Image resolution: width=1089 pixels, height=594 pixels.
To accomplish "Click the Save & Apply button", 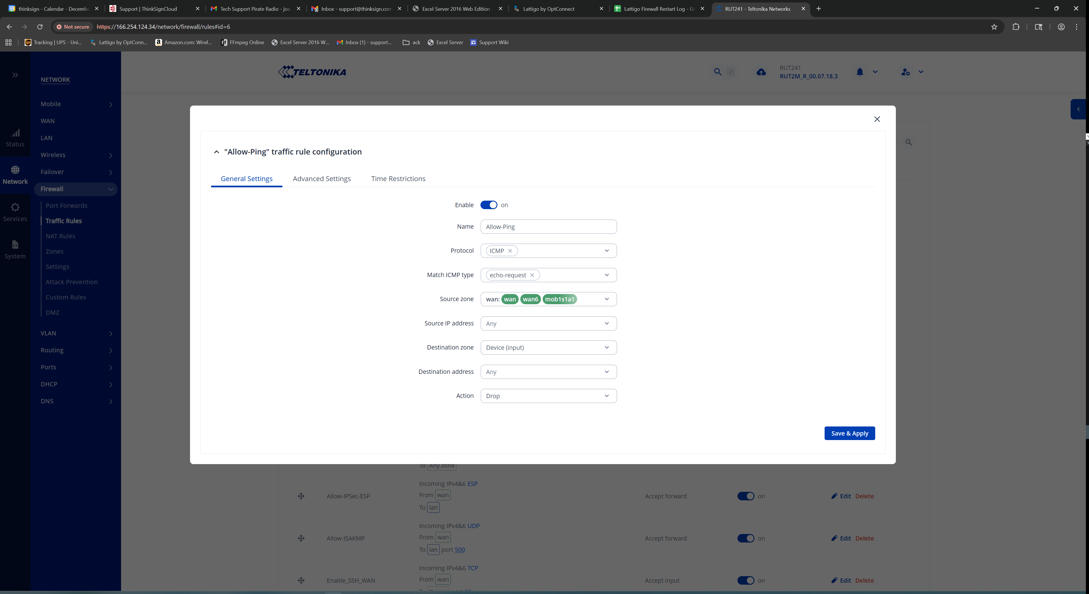I will tap(849, 433).
